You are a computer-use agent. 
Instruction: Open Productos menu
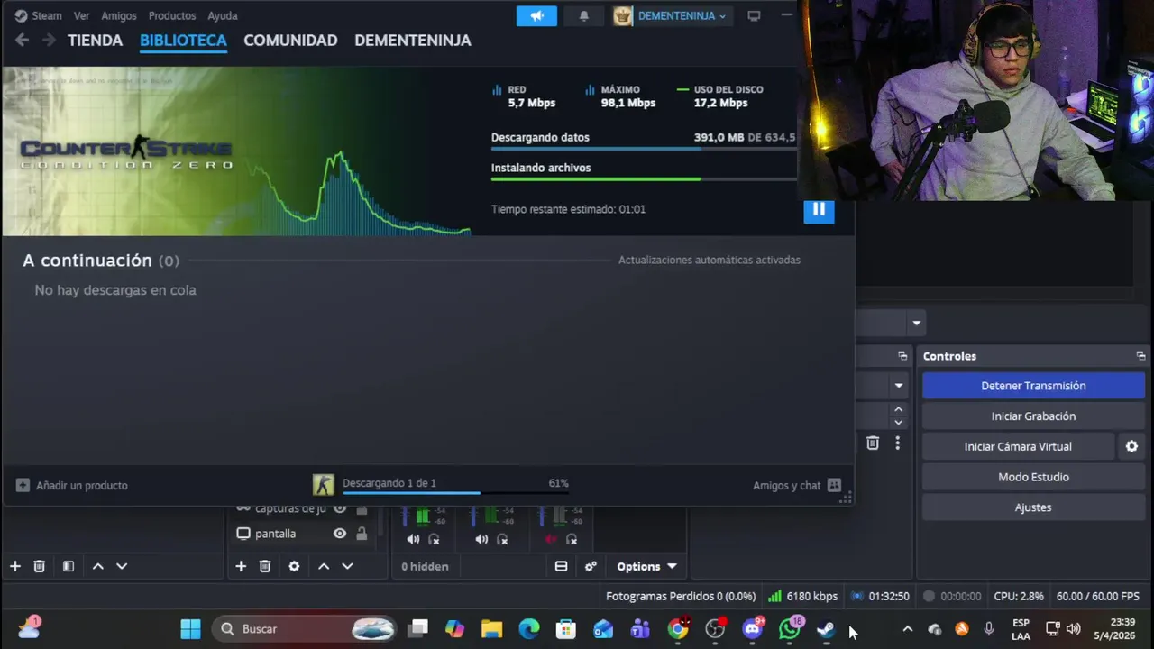(x=172, y=15)
